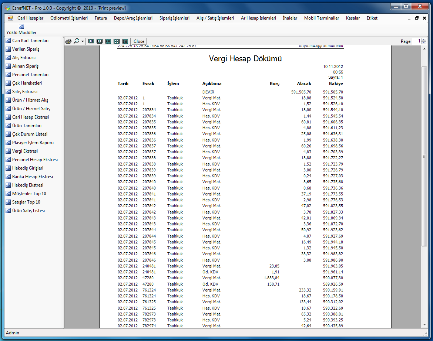Open the Mobil Terminaller menu
The image size is (433, 341).
(322, 18)
